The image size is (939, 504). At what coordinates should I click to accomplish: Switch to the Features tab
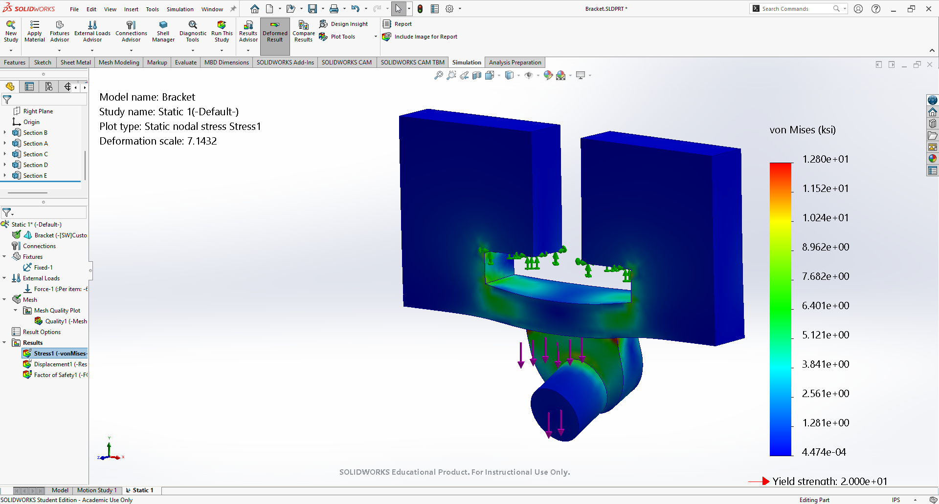(15, 63)
